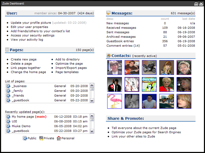
Task: Open contact with gray-haired man in suit
Action: pos(114,67)
